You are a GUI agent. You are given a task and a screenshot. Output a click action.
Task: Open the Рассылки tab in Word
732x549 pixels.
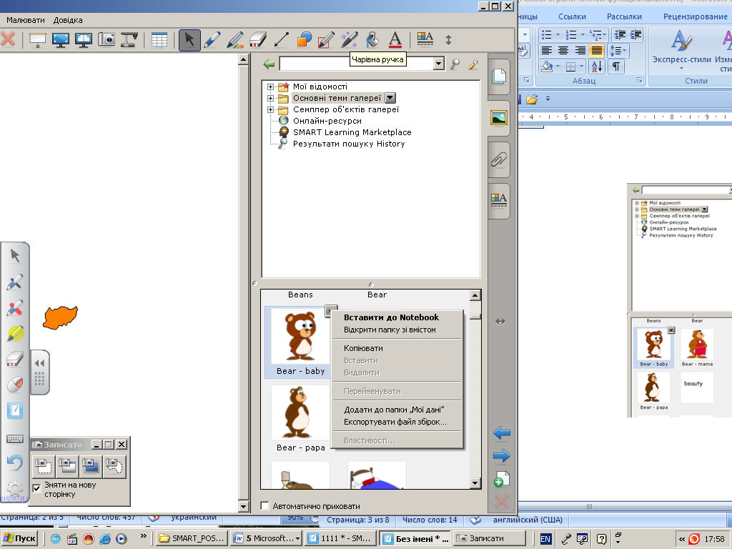tap(624, 16)
